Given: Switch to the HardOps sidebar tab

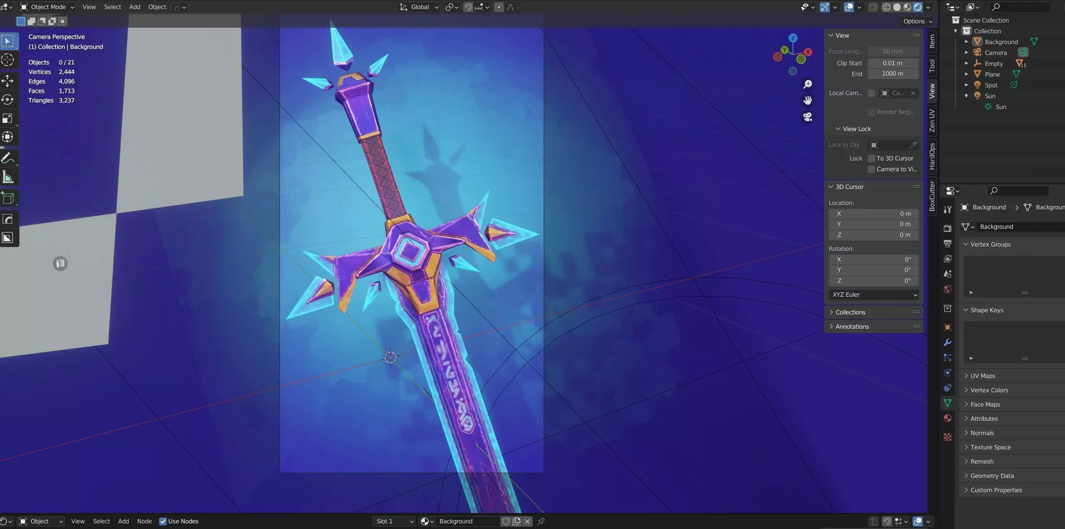Looking at the screenshot, I should tap(932, 156).
